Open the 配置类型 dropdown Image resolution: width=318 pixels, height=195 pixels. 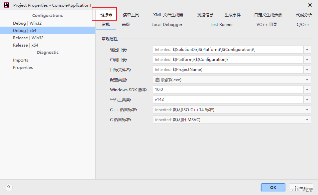click(x=307, y=80)
